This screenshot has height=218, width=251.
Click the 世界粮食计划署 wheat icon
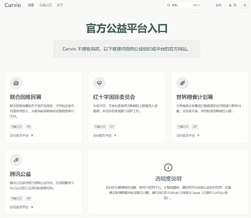click(x=182, y=83)
